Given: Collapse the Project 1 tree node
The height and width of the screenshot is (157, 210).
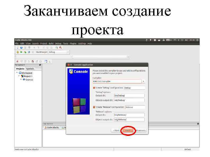Looking at the screenshot, I should (19, 76).
